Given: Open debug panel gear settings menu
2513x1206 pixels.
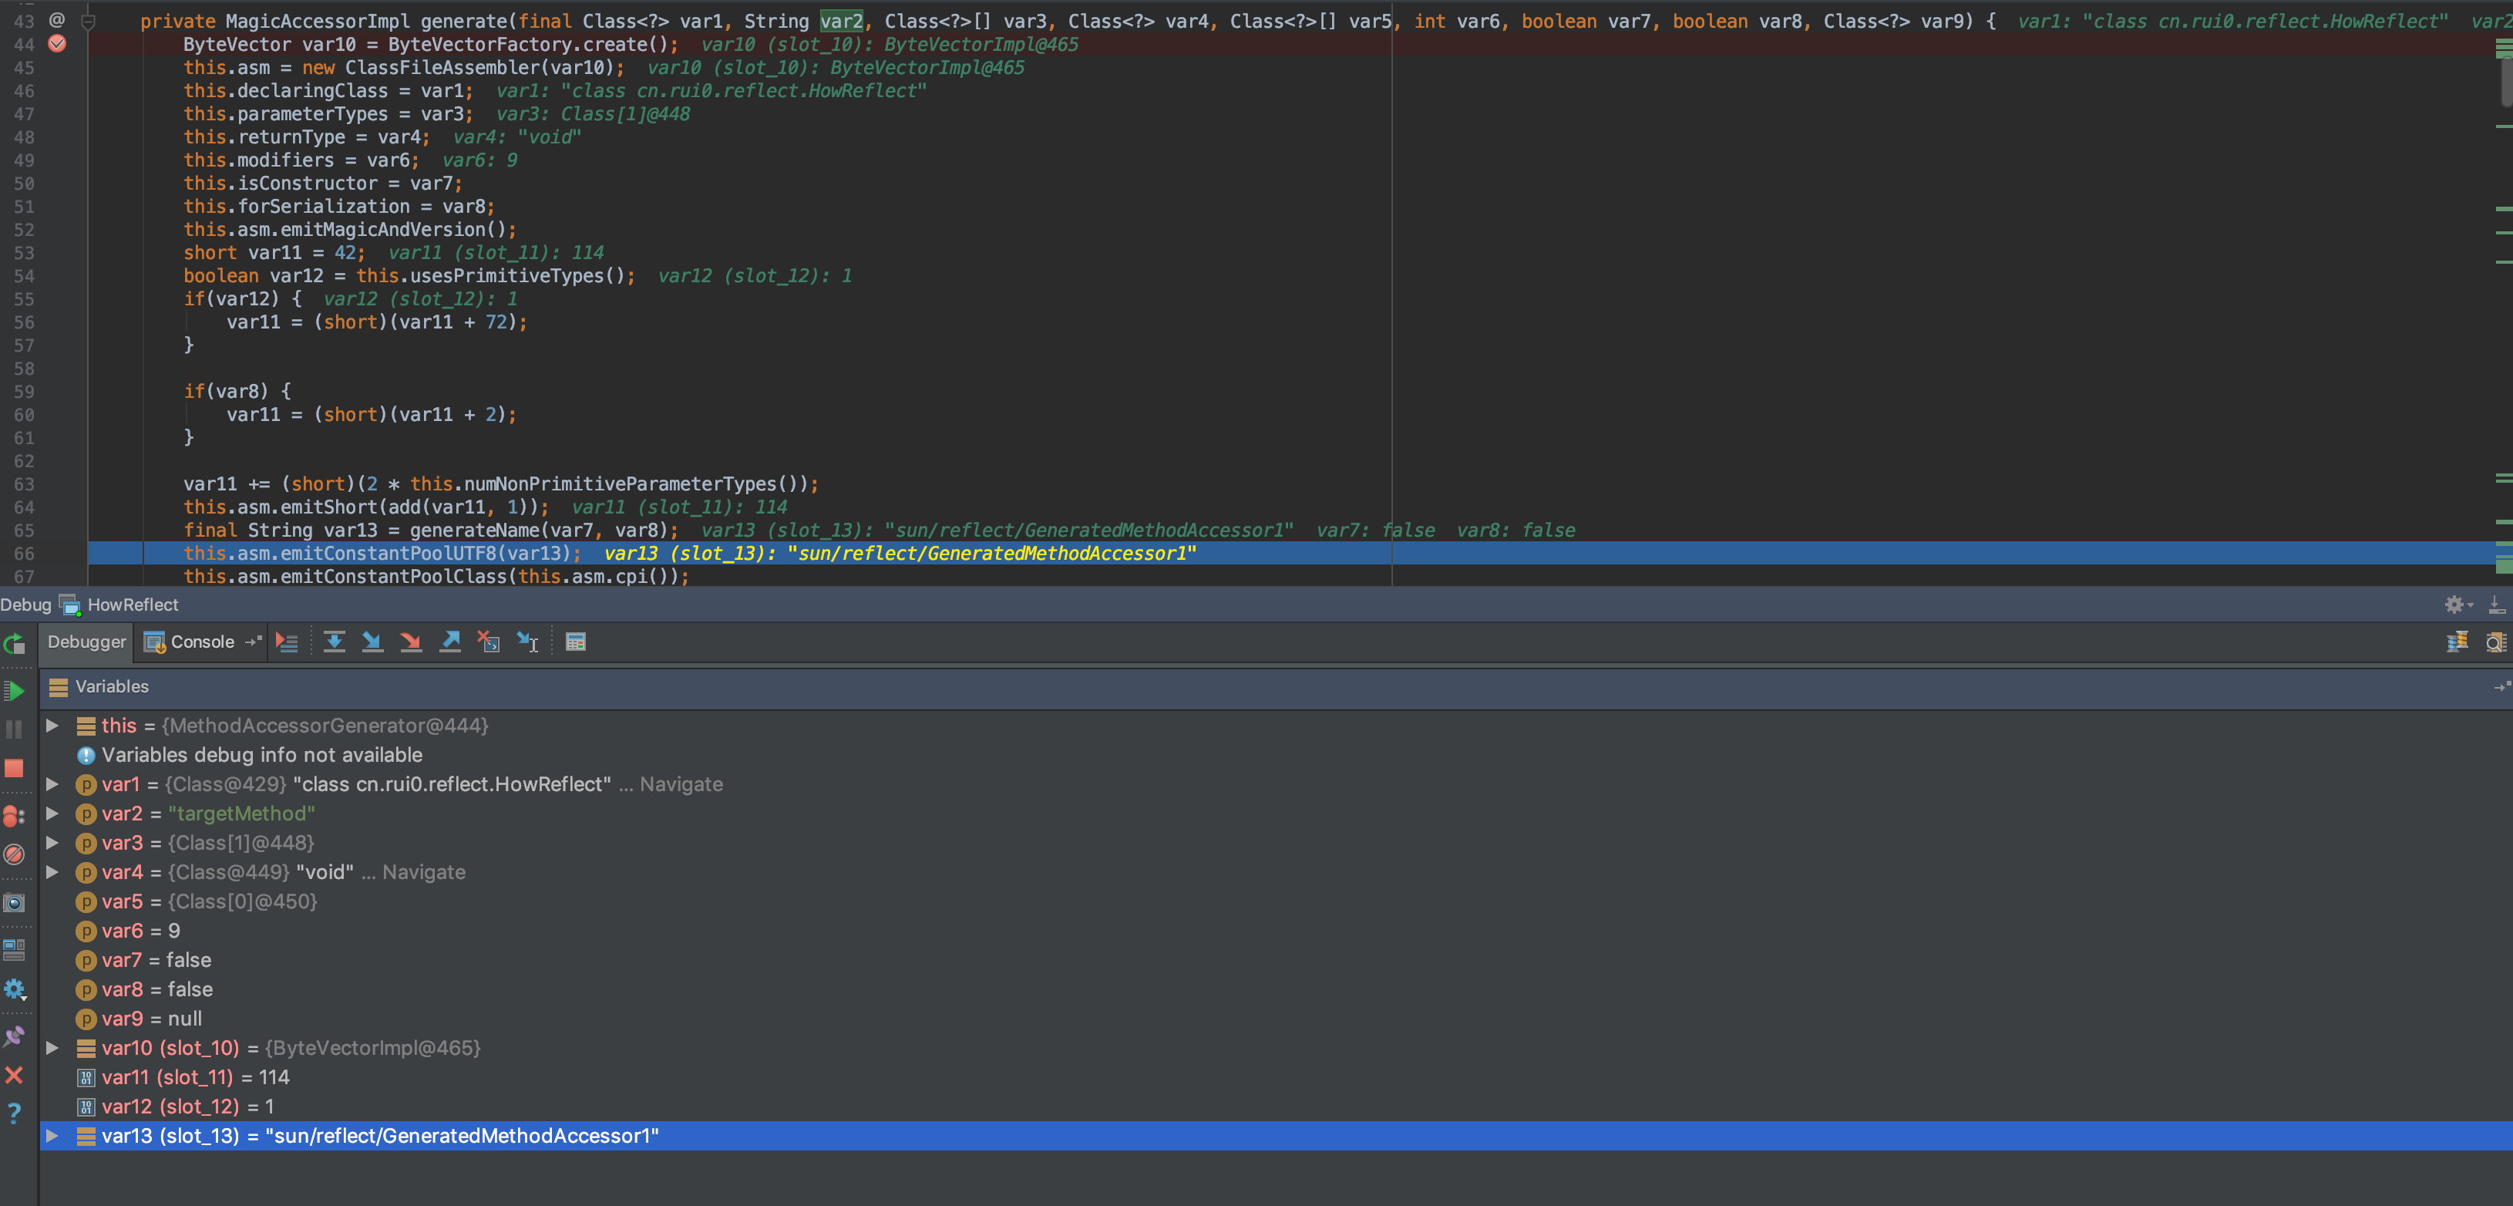Looking at the screenshot, I should 2457,605.
